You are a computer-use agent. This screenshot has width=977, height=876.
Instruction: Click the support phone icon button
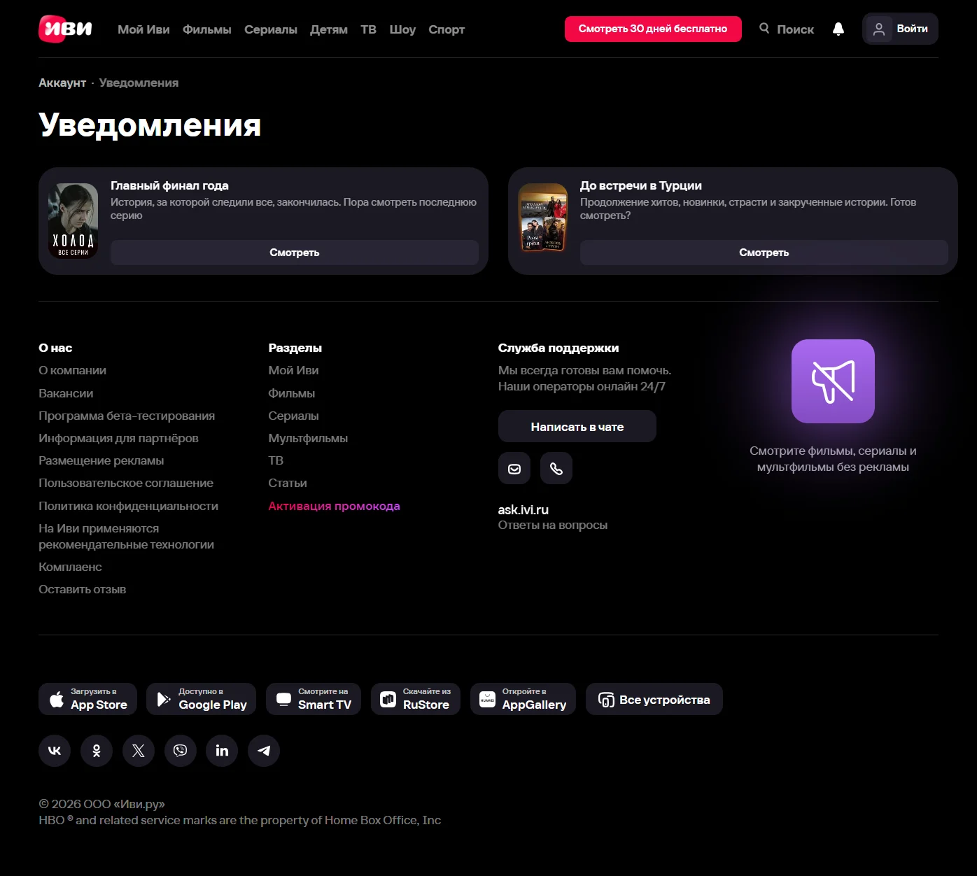[556, 468]
